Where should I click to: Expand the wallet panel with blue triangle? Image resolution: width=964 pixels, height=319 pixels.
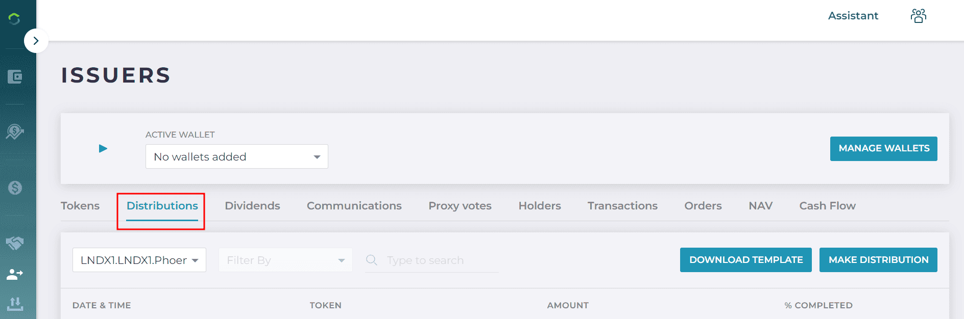click(x=103, y=148)
